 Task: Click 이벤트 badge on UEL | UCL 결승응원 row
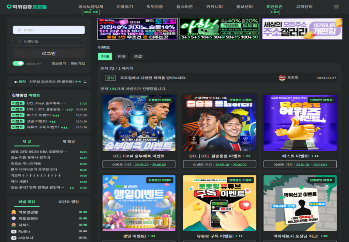click(x=18, y=109)
